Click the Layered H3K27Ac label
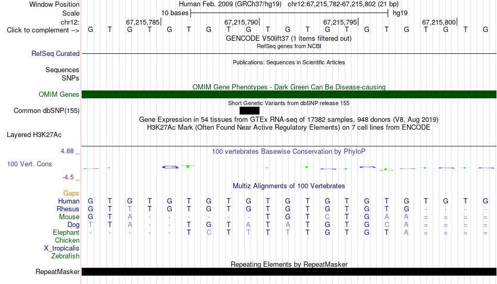The height and width of the screenshot is (284, 497). pos(34,135)
